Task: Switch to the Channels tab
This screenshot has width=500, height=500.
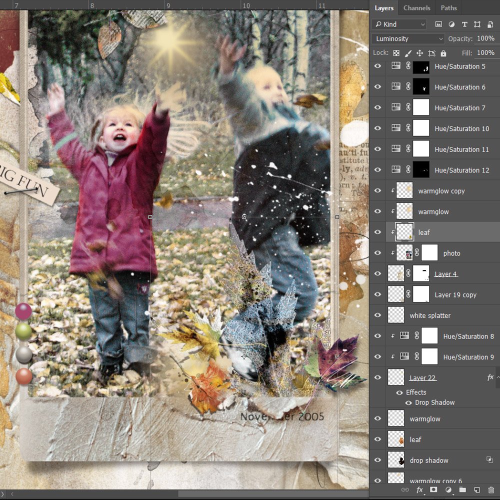Action: click(416, 8)
